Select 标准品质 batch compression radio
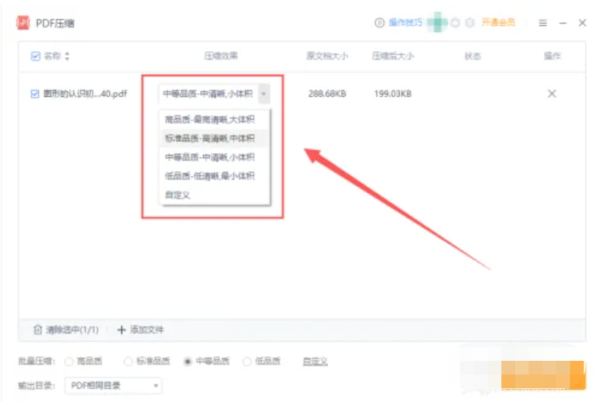Screen dimensions: 599x402 click(128, 362)
